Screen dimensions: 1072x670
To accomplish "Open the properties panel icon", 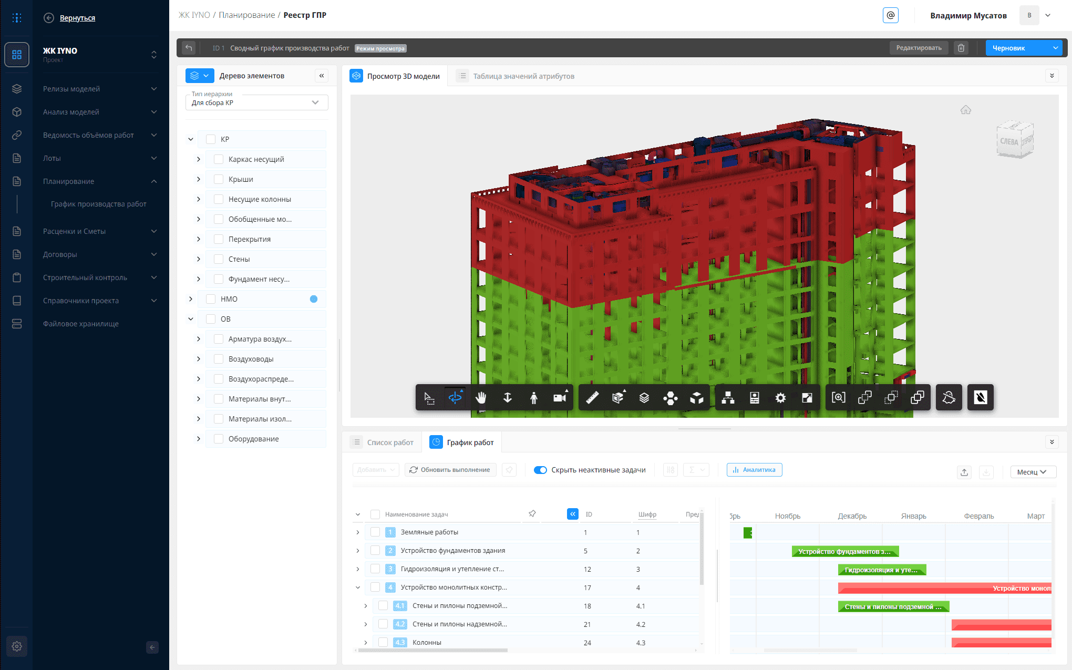I will [x=755, y=398].
